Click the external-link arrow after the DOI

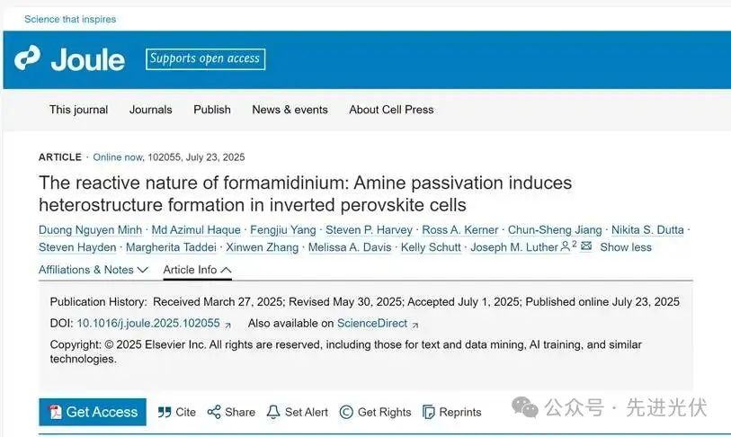click(227, 325)
